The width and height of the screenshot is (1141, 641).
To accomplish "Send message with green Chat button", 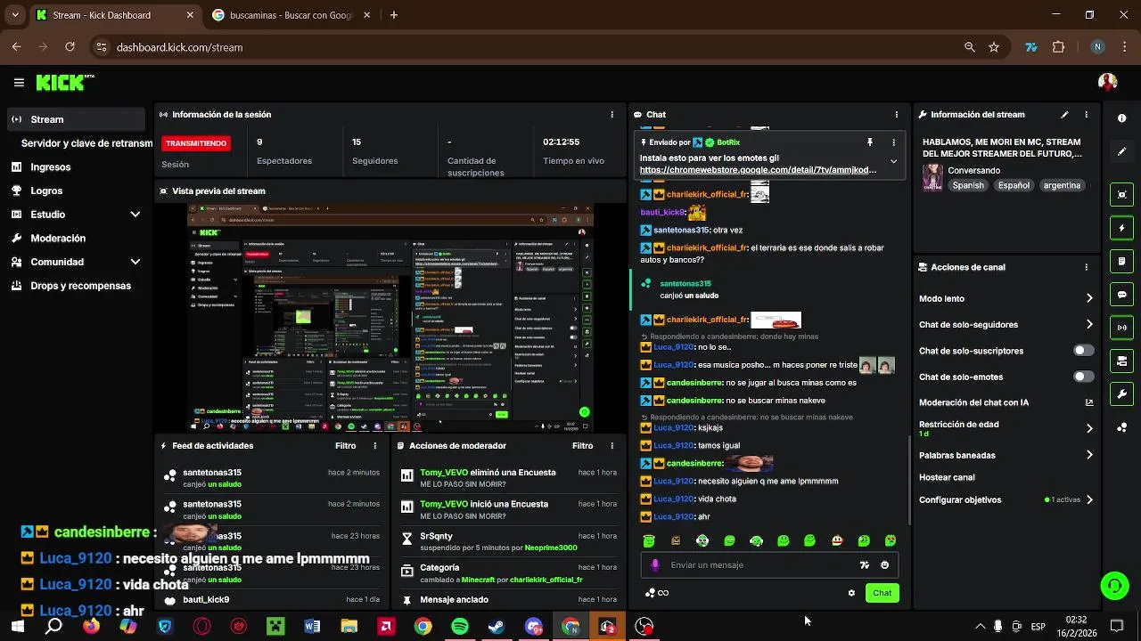I will tap(882, 593).
